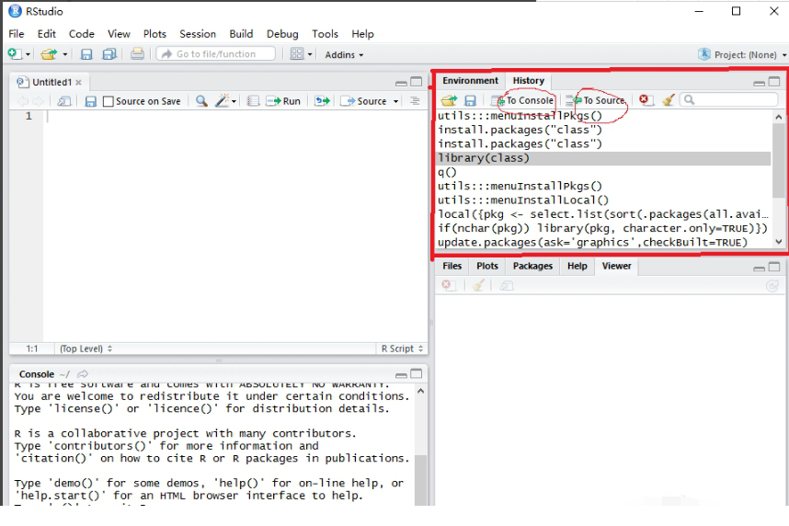
Task: Insert selected command To Source
Action: click(595, 100)
